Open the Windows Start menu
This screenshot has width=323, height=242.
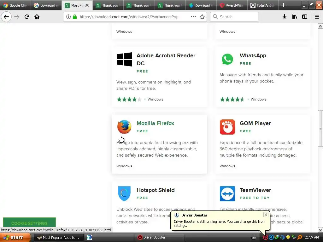pos(15,237)
